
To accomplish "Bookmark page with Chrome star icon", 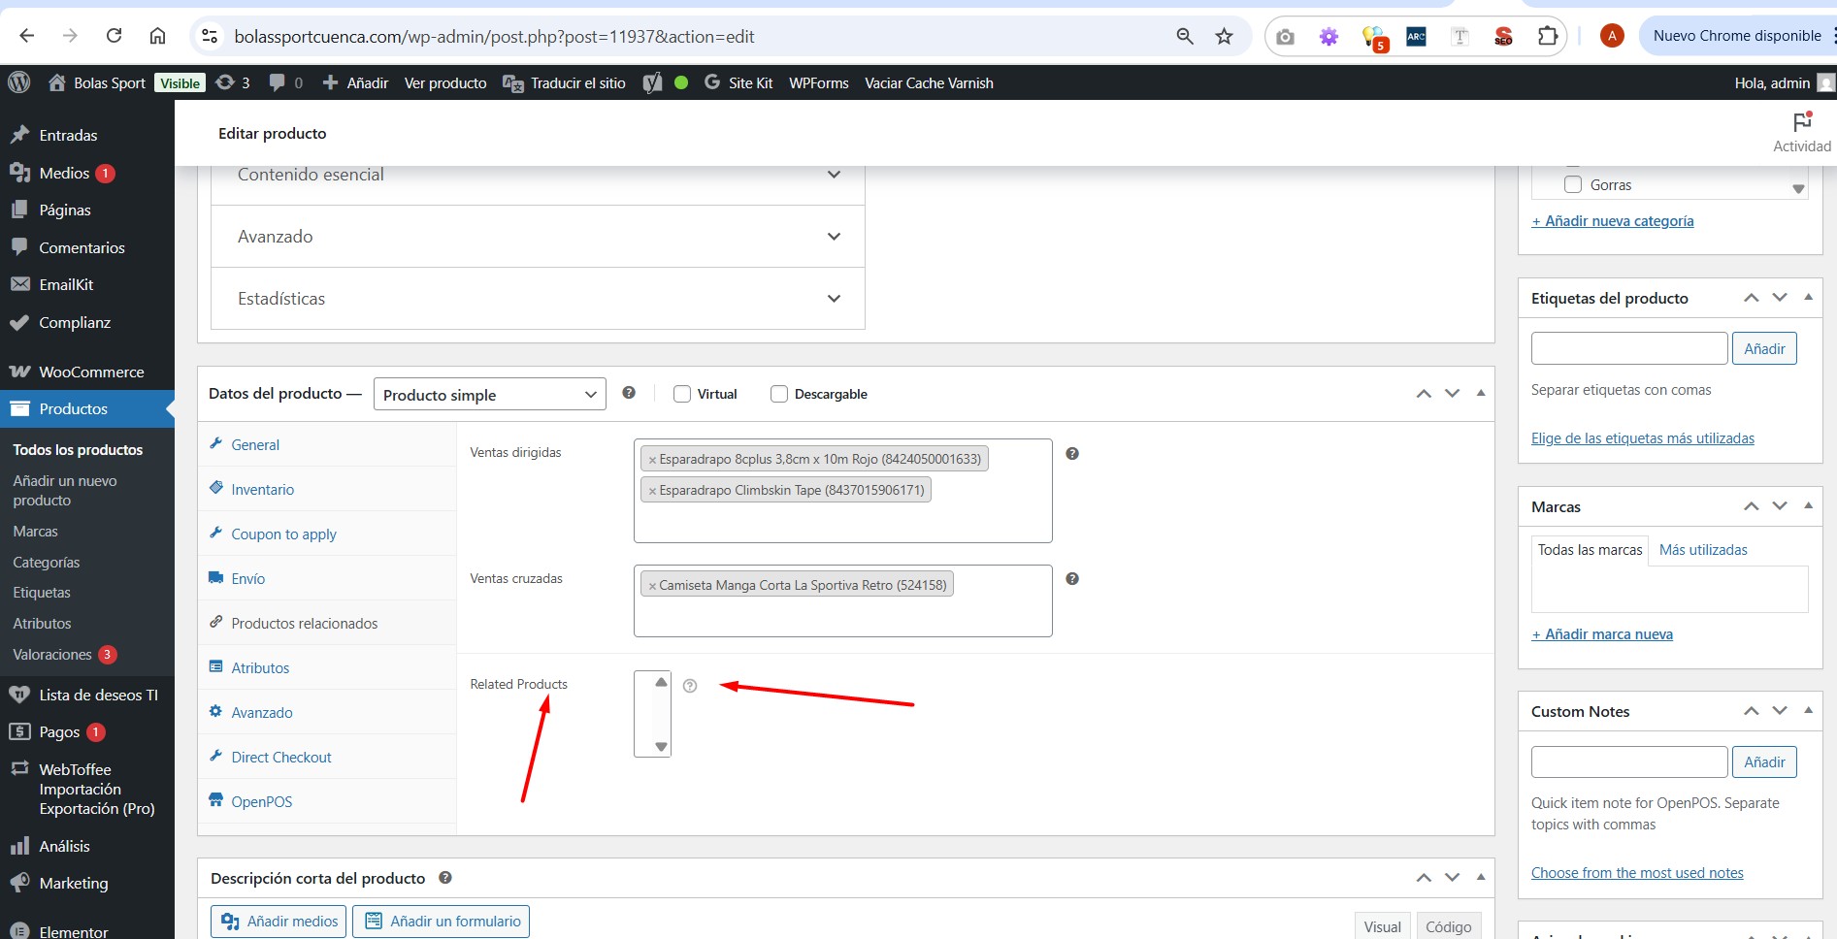I will pos(1224,36).
